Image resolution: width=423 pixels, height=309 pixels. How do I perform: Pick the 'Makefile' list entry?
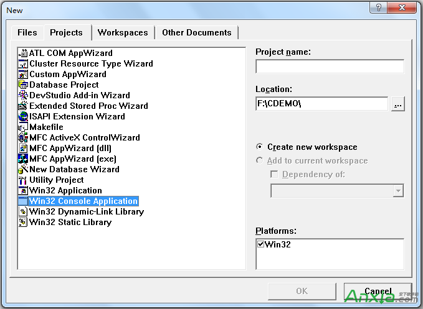tap(46, 127)
